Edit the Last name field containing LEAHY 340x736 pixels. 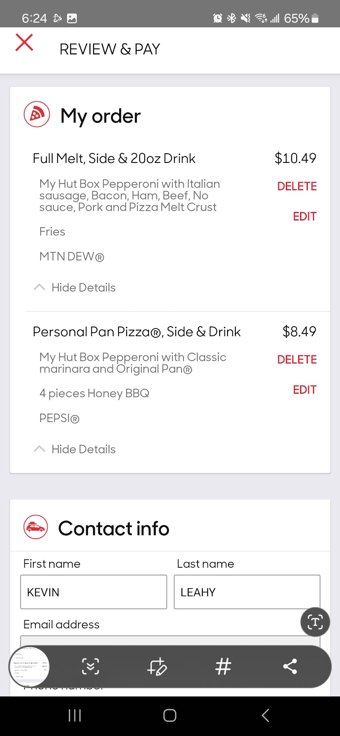[x=247, y=592]
